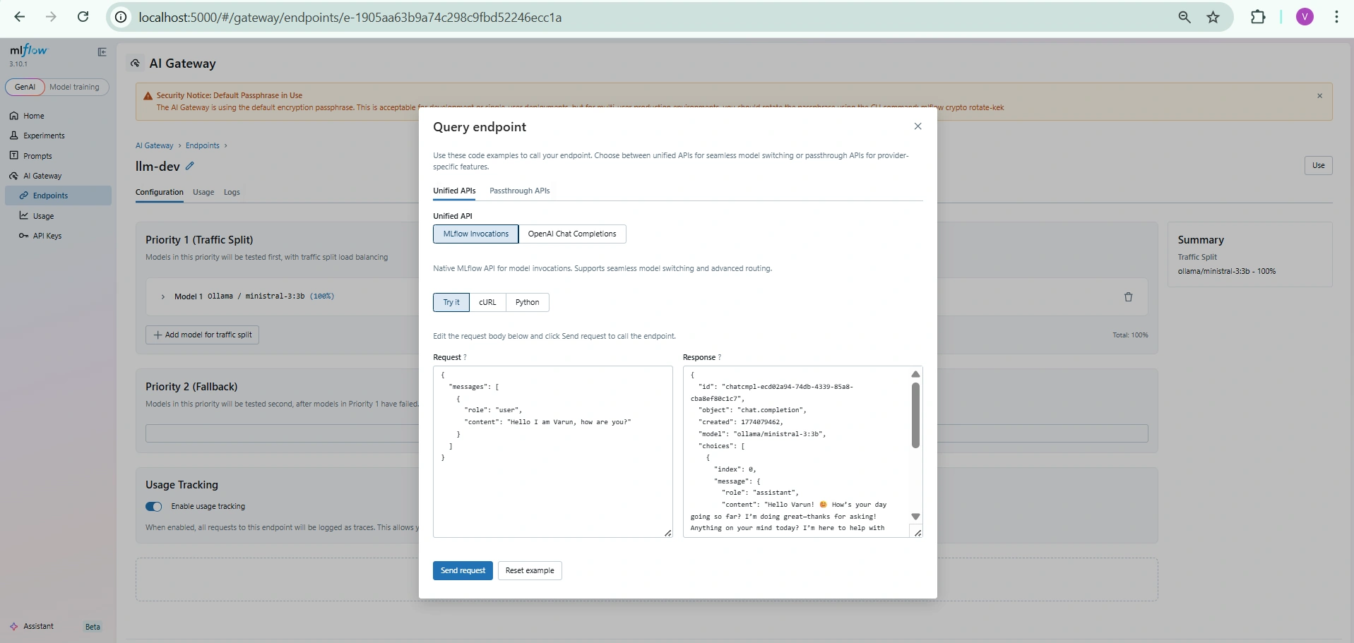This screenshot has height=643, width=1354.
Task: Click Send request button
Action: pos(463,570)
